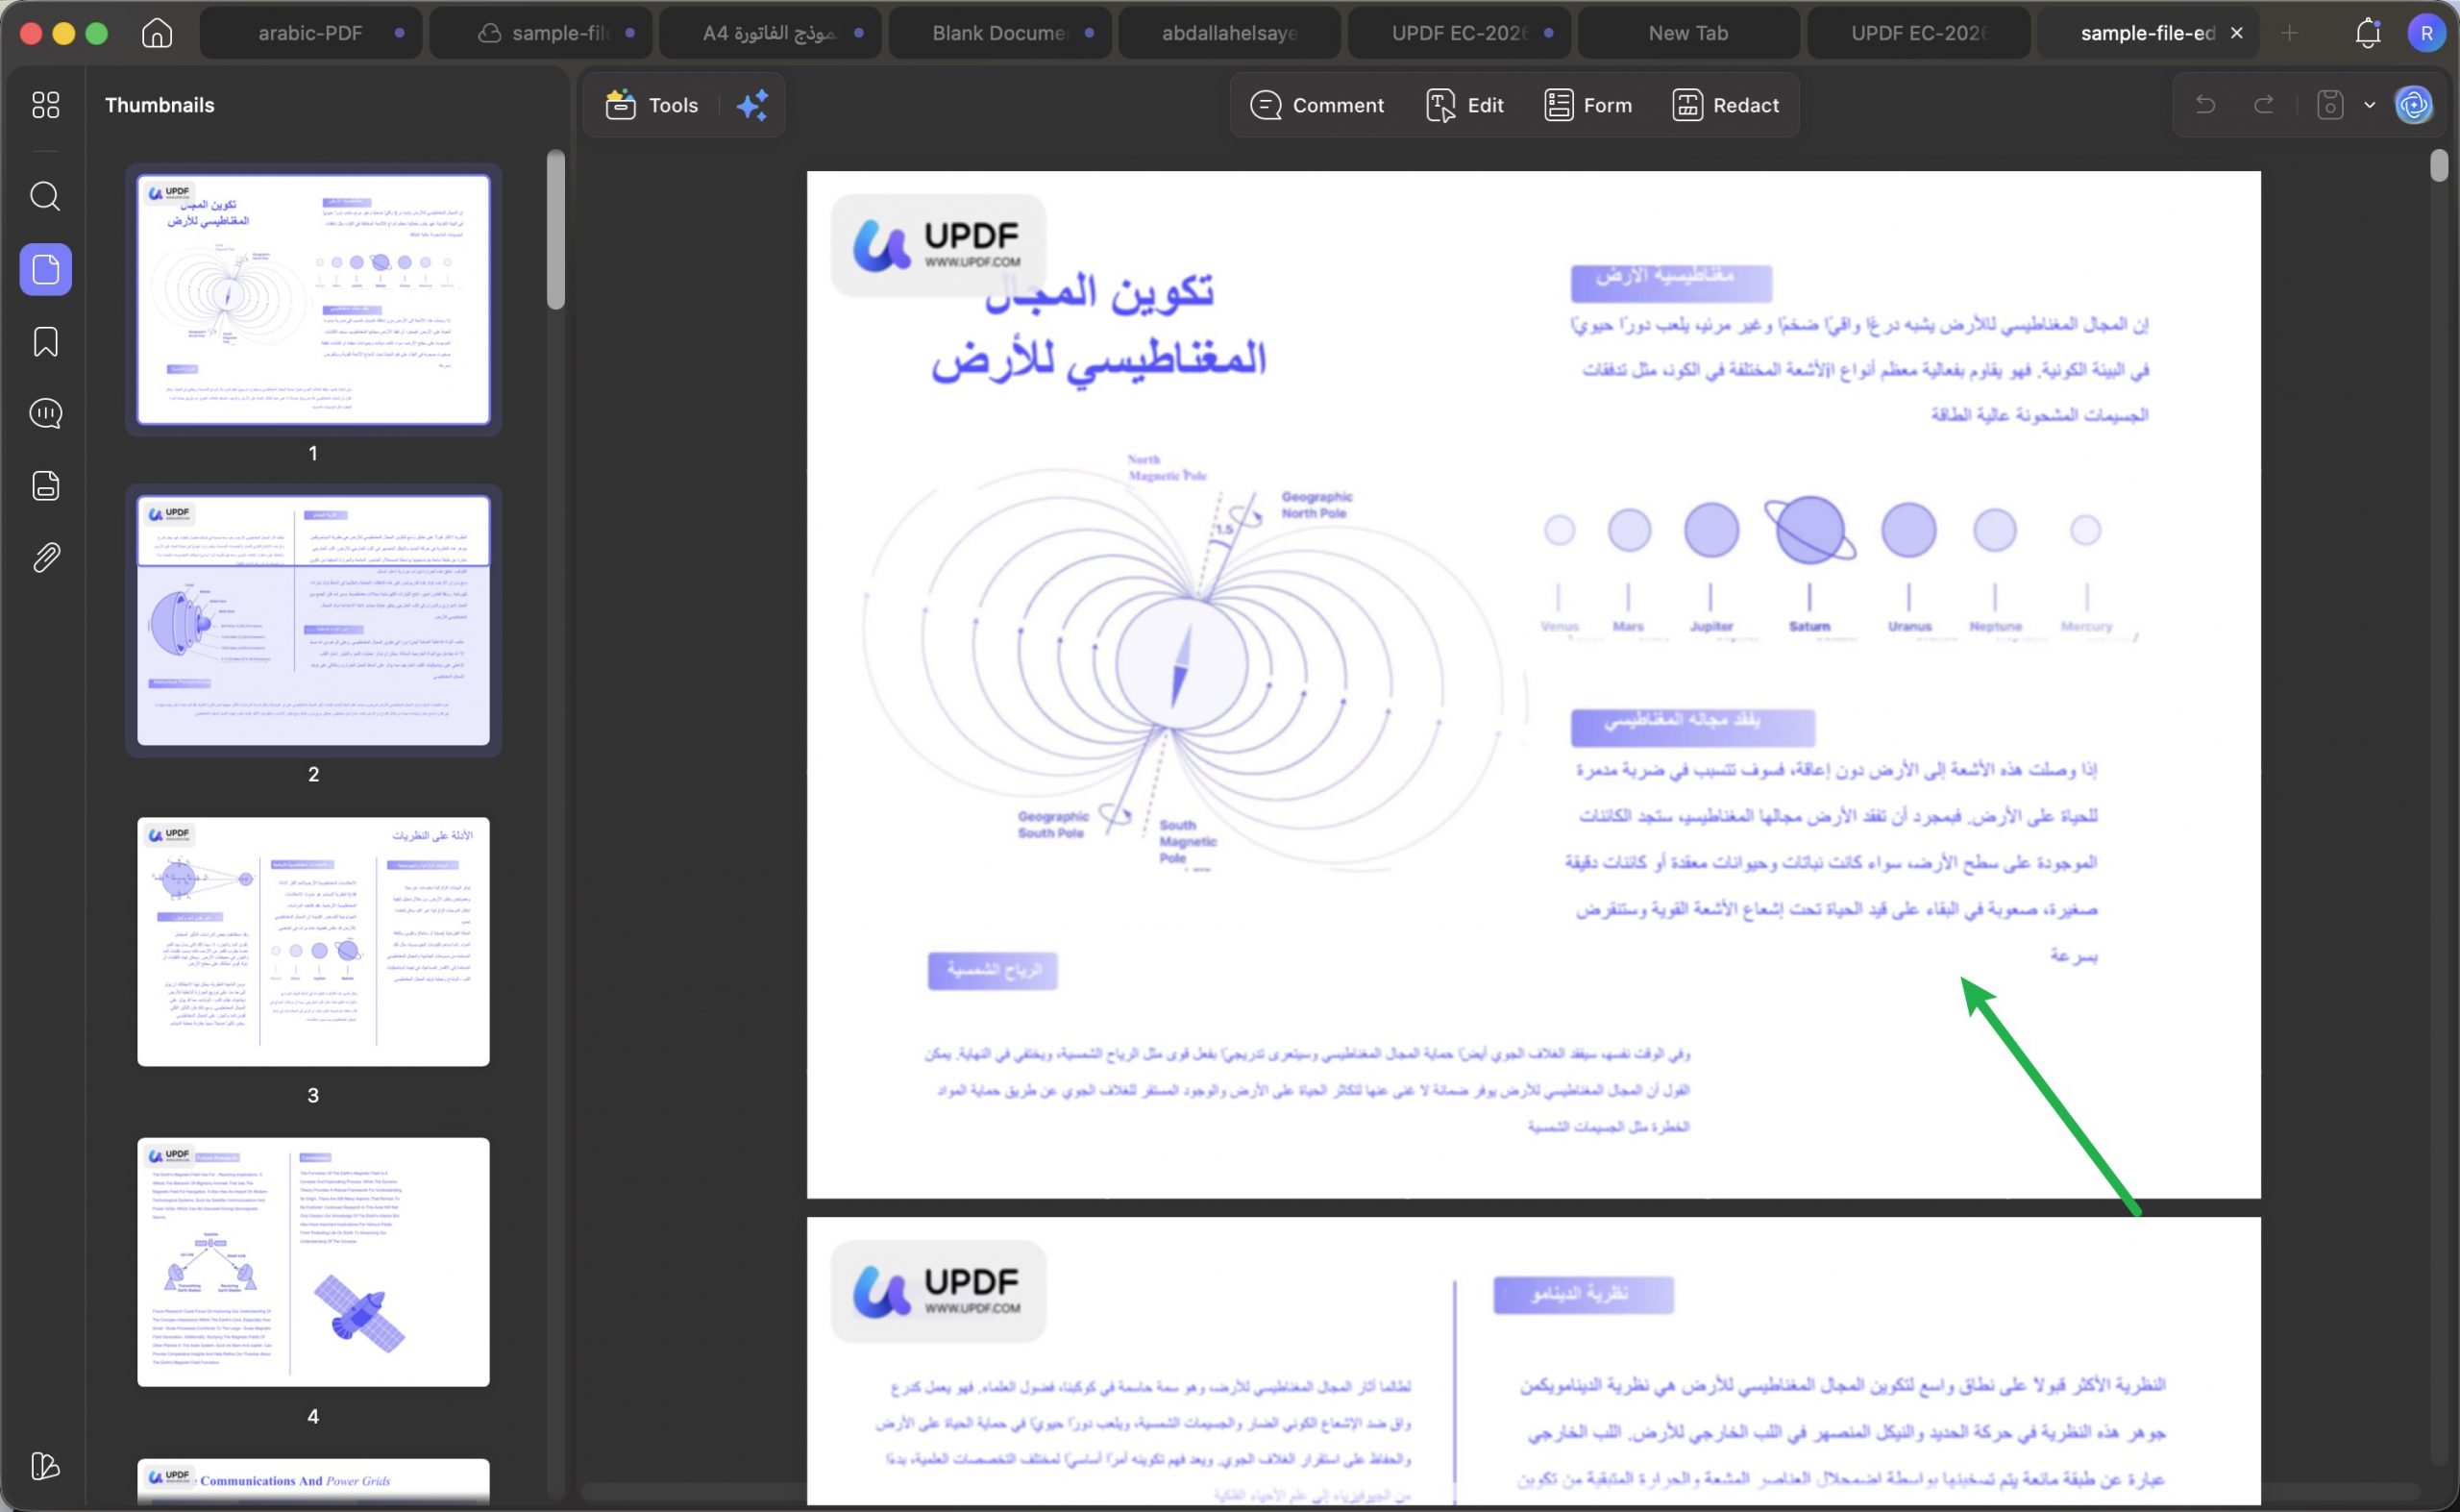Switch to the New Tab tab

pos(1688,33)
